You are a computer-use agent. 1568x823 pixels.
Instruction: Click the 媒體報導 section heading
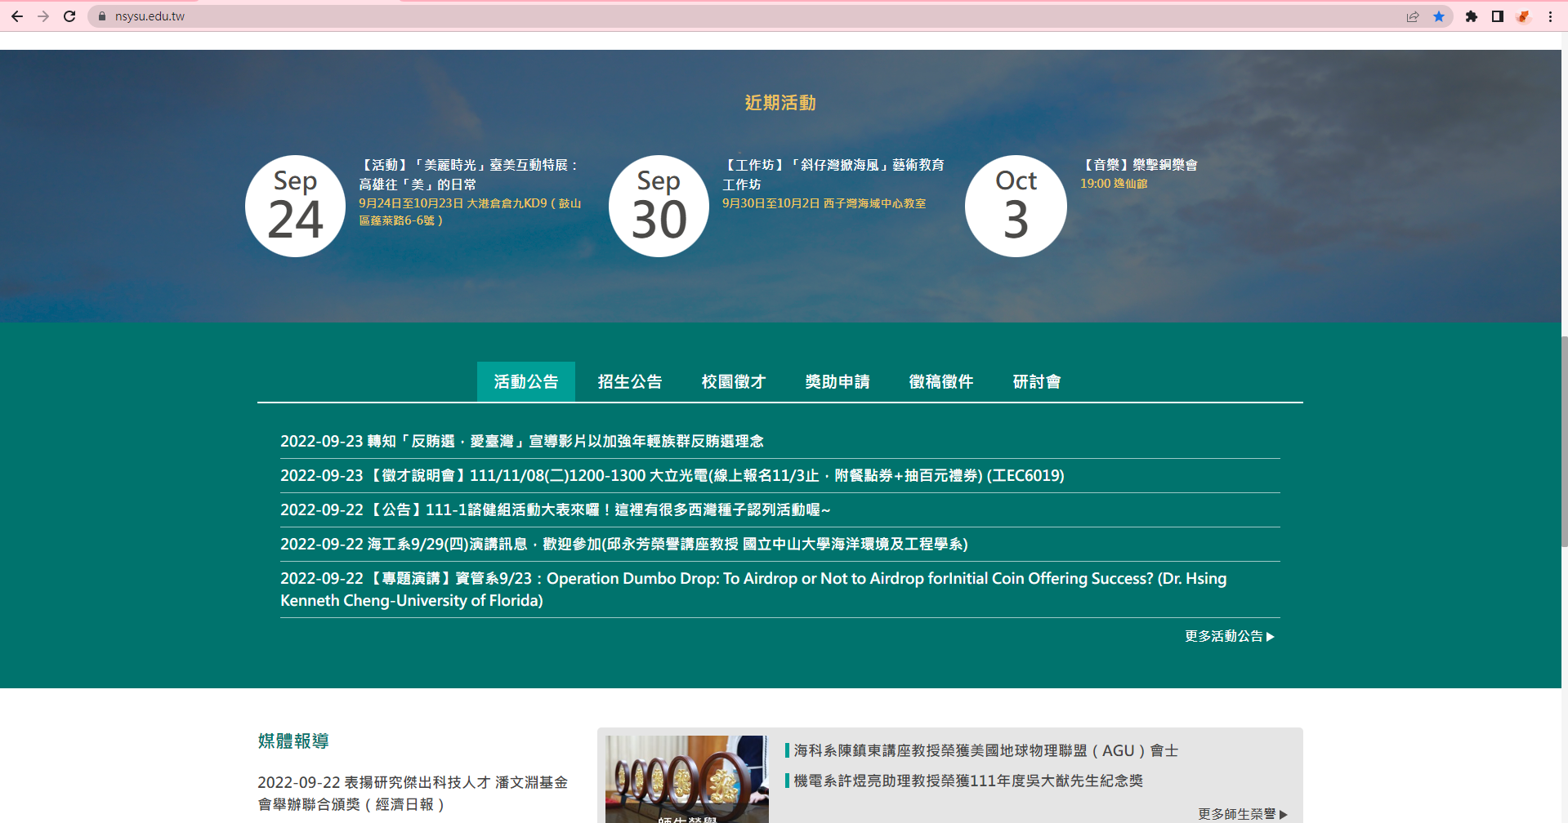point(293,741)
